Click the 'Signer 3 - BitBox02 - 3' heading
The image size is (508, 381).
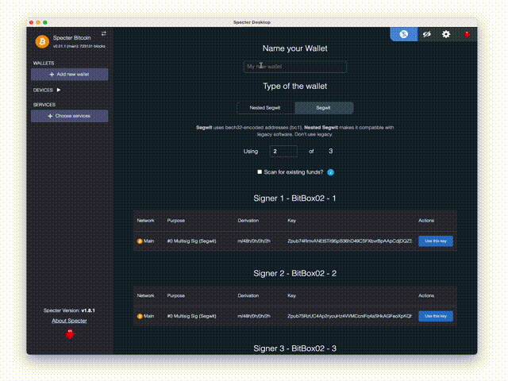pos(294,348)
